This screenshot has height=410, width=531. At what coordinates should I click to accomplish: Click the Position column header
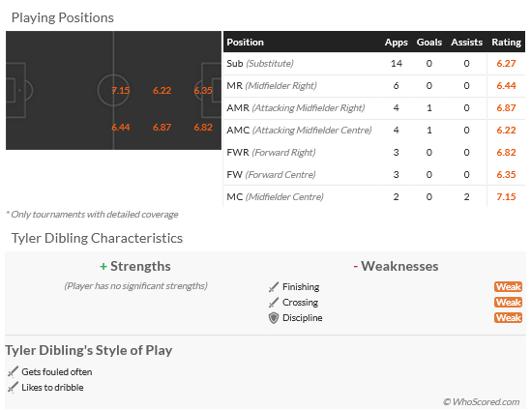pos(245,42)
